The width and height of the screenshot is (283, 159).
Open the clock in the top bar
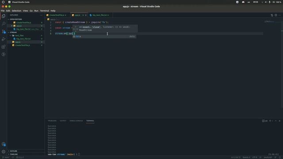(256, 2)
